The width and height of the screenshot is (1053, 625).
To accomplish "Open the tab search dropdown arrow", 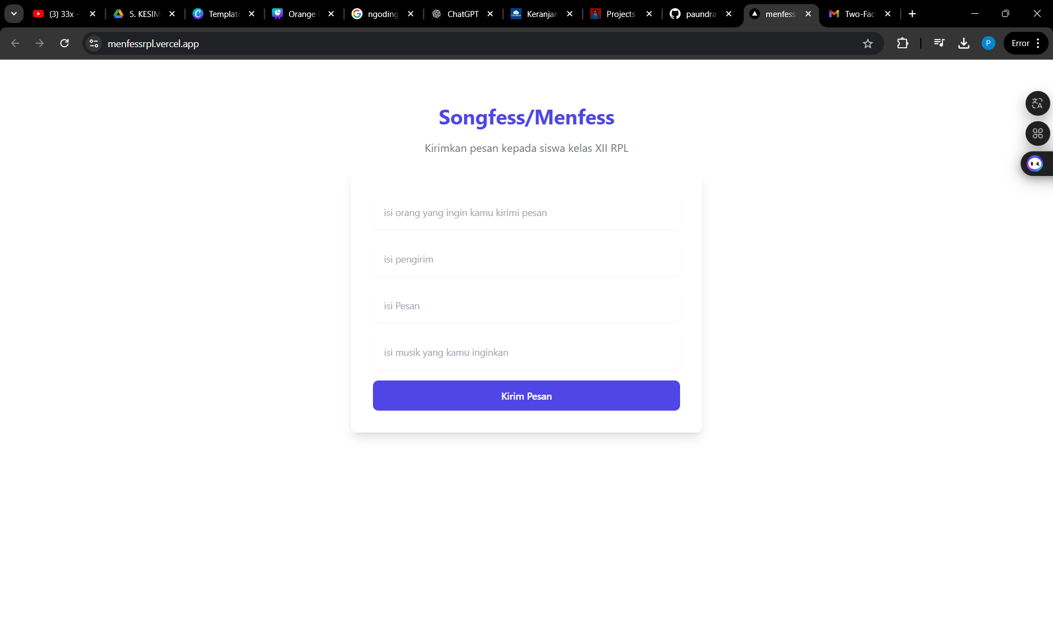I will [14, 14].
